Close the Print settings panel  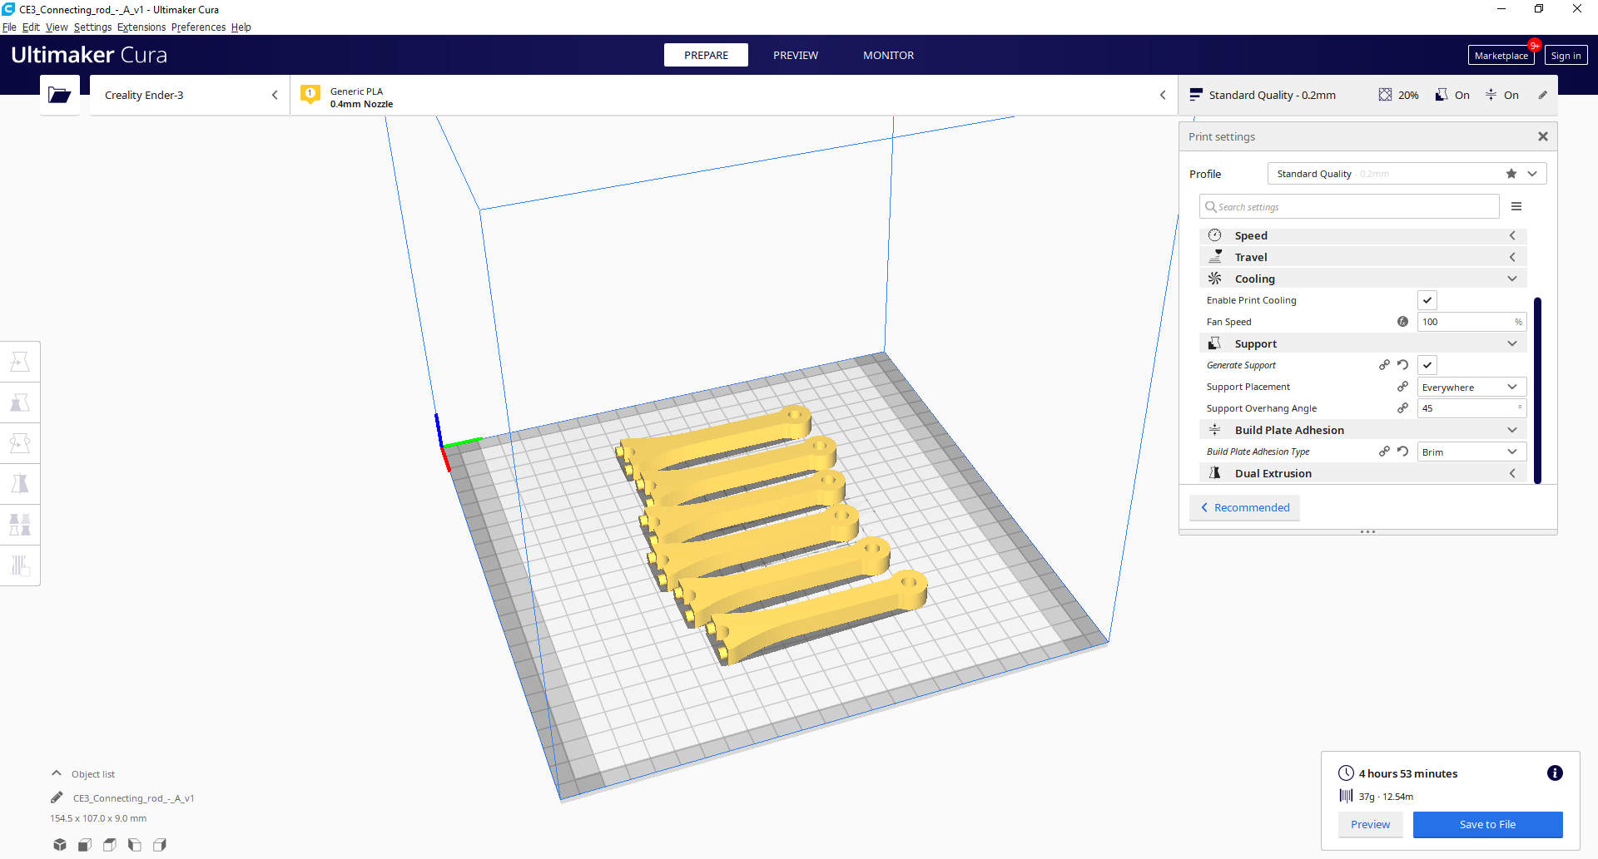pos(1543,136)
